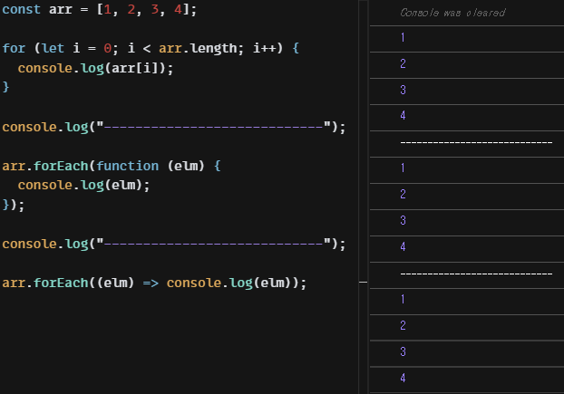Image resolution: width=564 pixels, height=394 pixels.
Task: Click the indented console.log(elm); line
Action: (x=83, y=186)
